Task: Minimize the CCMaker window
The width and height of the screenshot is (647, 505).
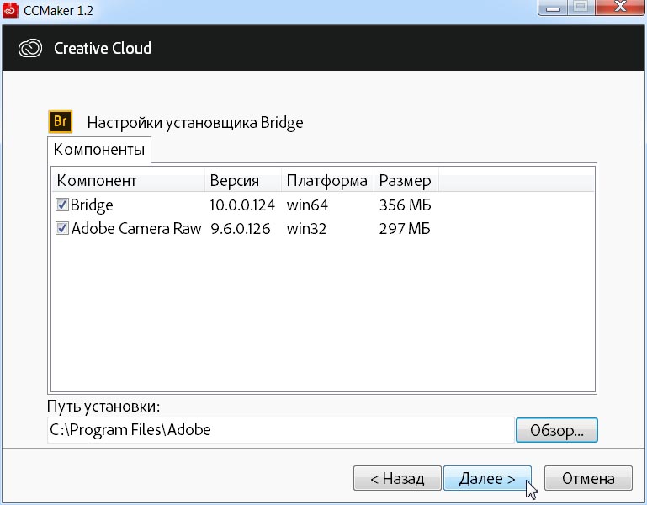Action: [x=553, y=8]
